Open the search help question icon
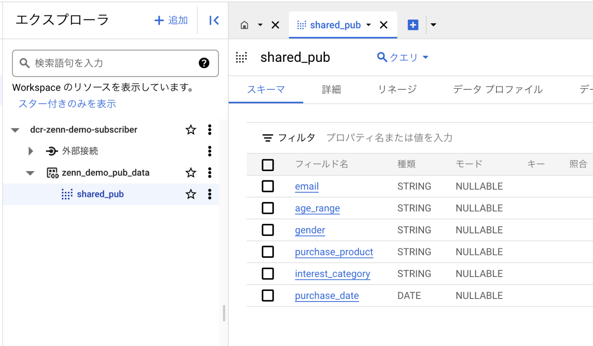Screen dimensions: 593x346 point(204,64)
